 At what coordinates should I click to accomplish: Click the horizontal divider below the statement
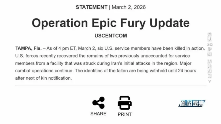point(110,85)
